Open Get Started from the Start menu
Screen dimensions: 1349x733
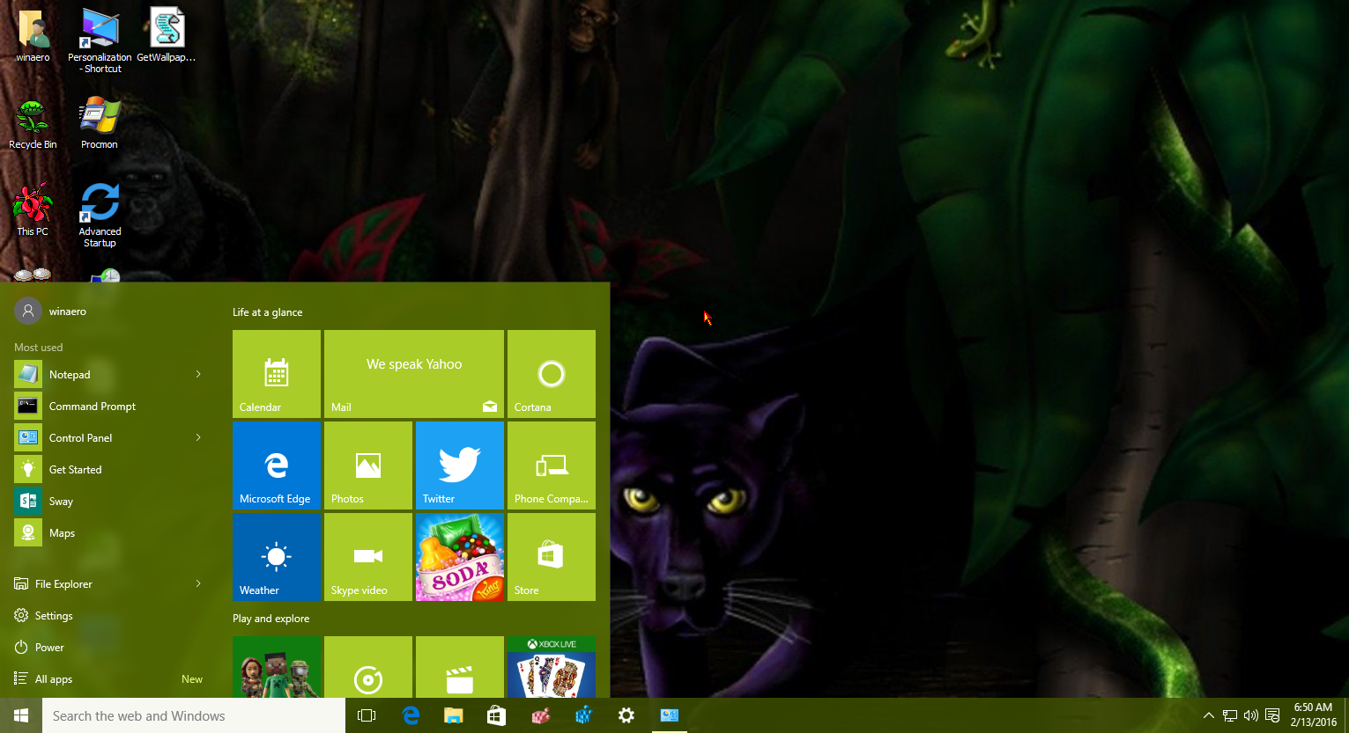(108, 469)
